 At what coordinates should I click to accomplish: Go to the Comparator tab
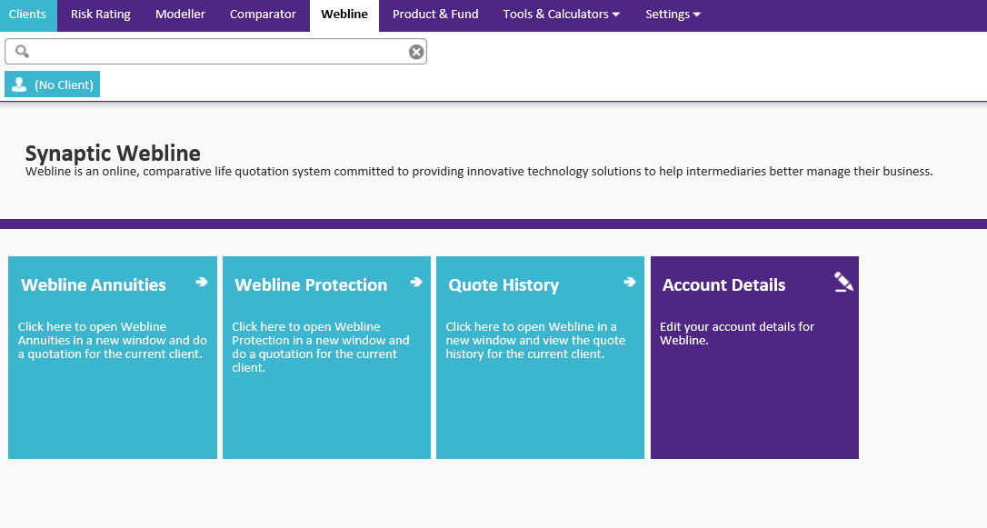click(263, 15)
